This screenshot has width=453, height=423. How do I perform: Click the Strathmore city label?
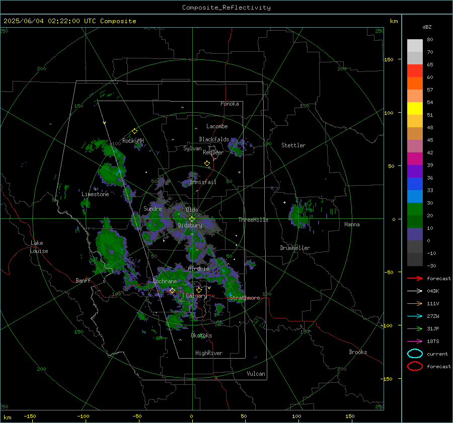pos(245,298)
